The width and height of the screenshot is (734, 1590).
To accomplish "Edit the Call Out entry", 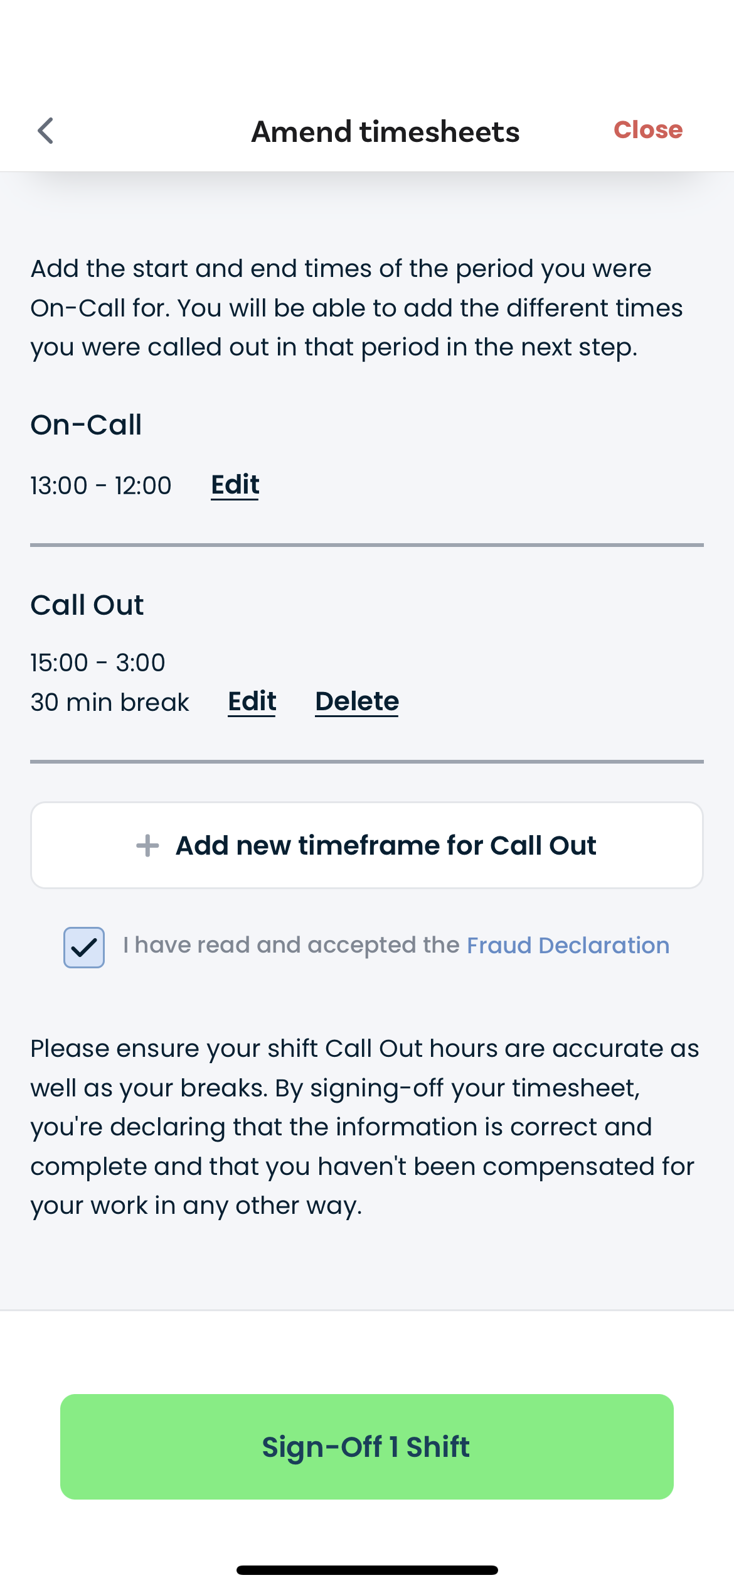I will click(252, 701).
